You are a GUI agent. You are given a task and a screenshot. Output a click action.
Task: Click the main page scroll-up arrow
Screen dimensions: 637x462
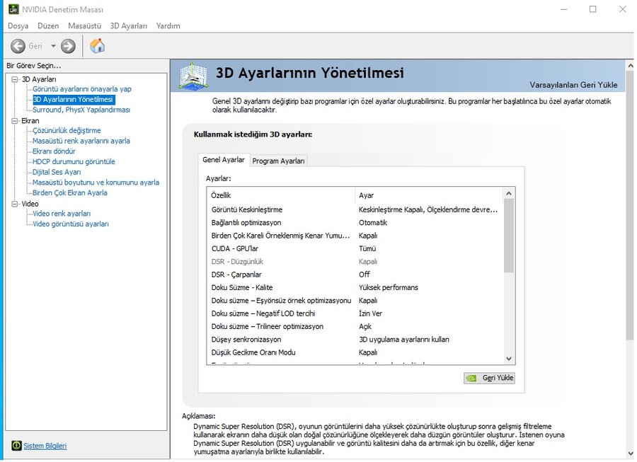pyautogui.click(x=631, y=65)
